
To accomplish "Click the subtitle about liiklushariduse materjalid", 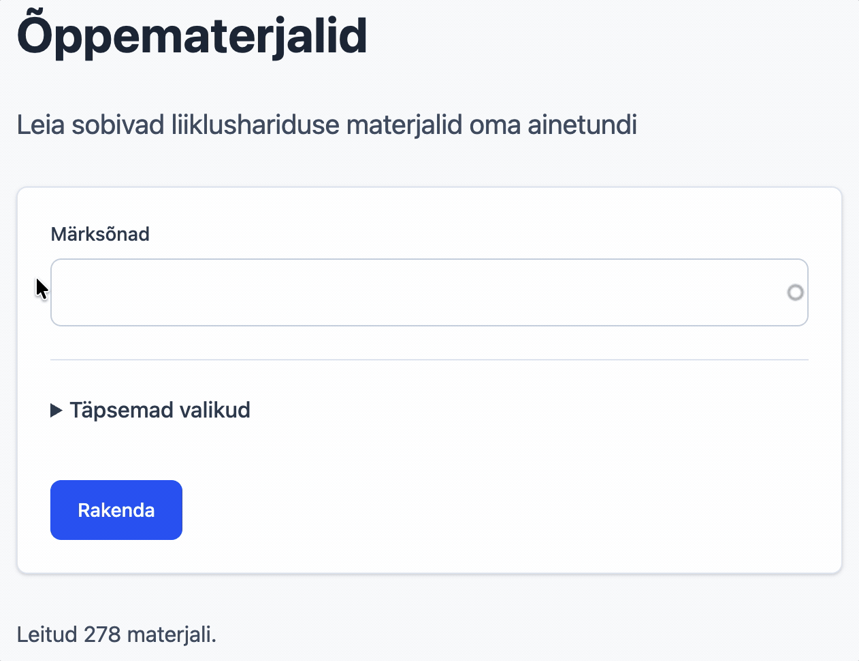I will click(327, 124).
